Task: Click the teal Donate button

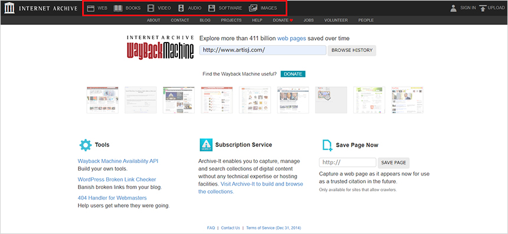Action: coord(293,74)
